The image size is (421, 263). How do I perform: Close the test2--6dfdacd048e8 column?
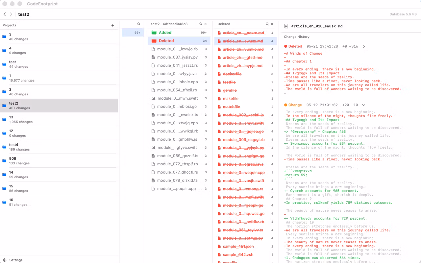[x=206, y=24]
